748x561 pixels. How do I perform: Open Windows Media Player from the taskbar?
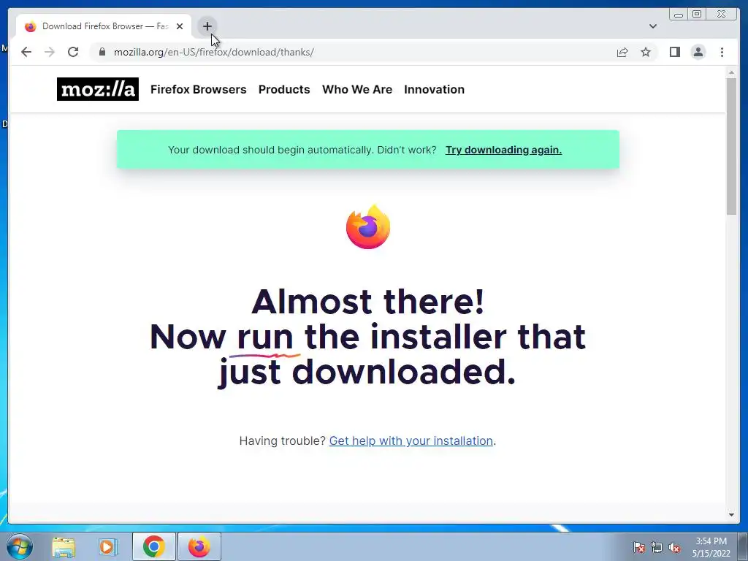tap(108, 546)
